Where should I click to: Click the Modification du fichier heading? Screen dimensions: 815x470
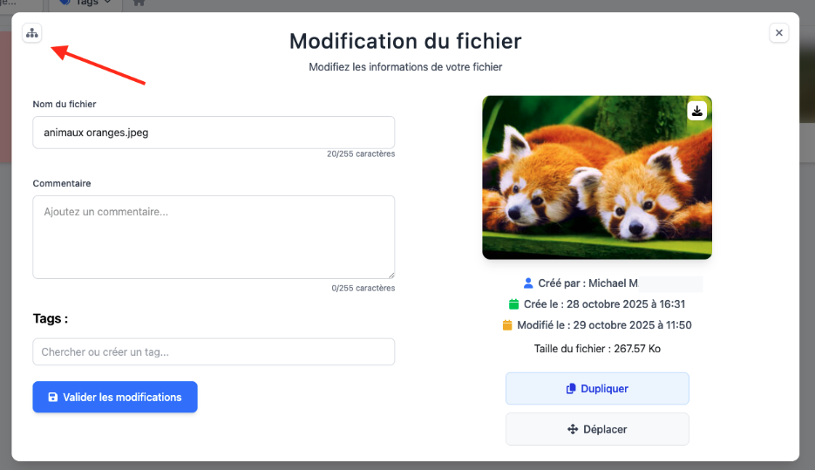pyautogui.click(x=405, y=41)
